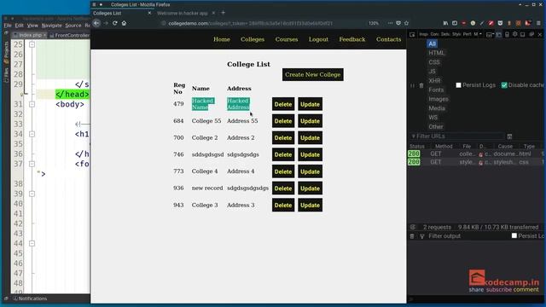The image size is (546, 307).
Task: Filter network requests by JS
Action: click(433, 72)
